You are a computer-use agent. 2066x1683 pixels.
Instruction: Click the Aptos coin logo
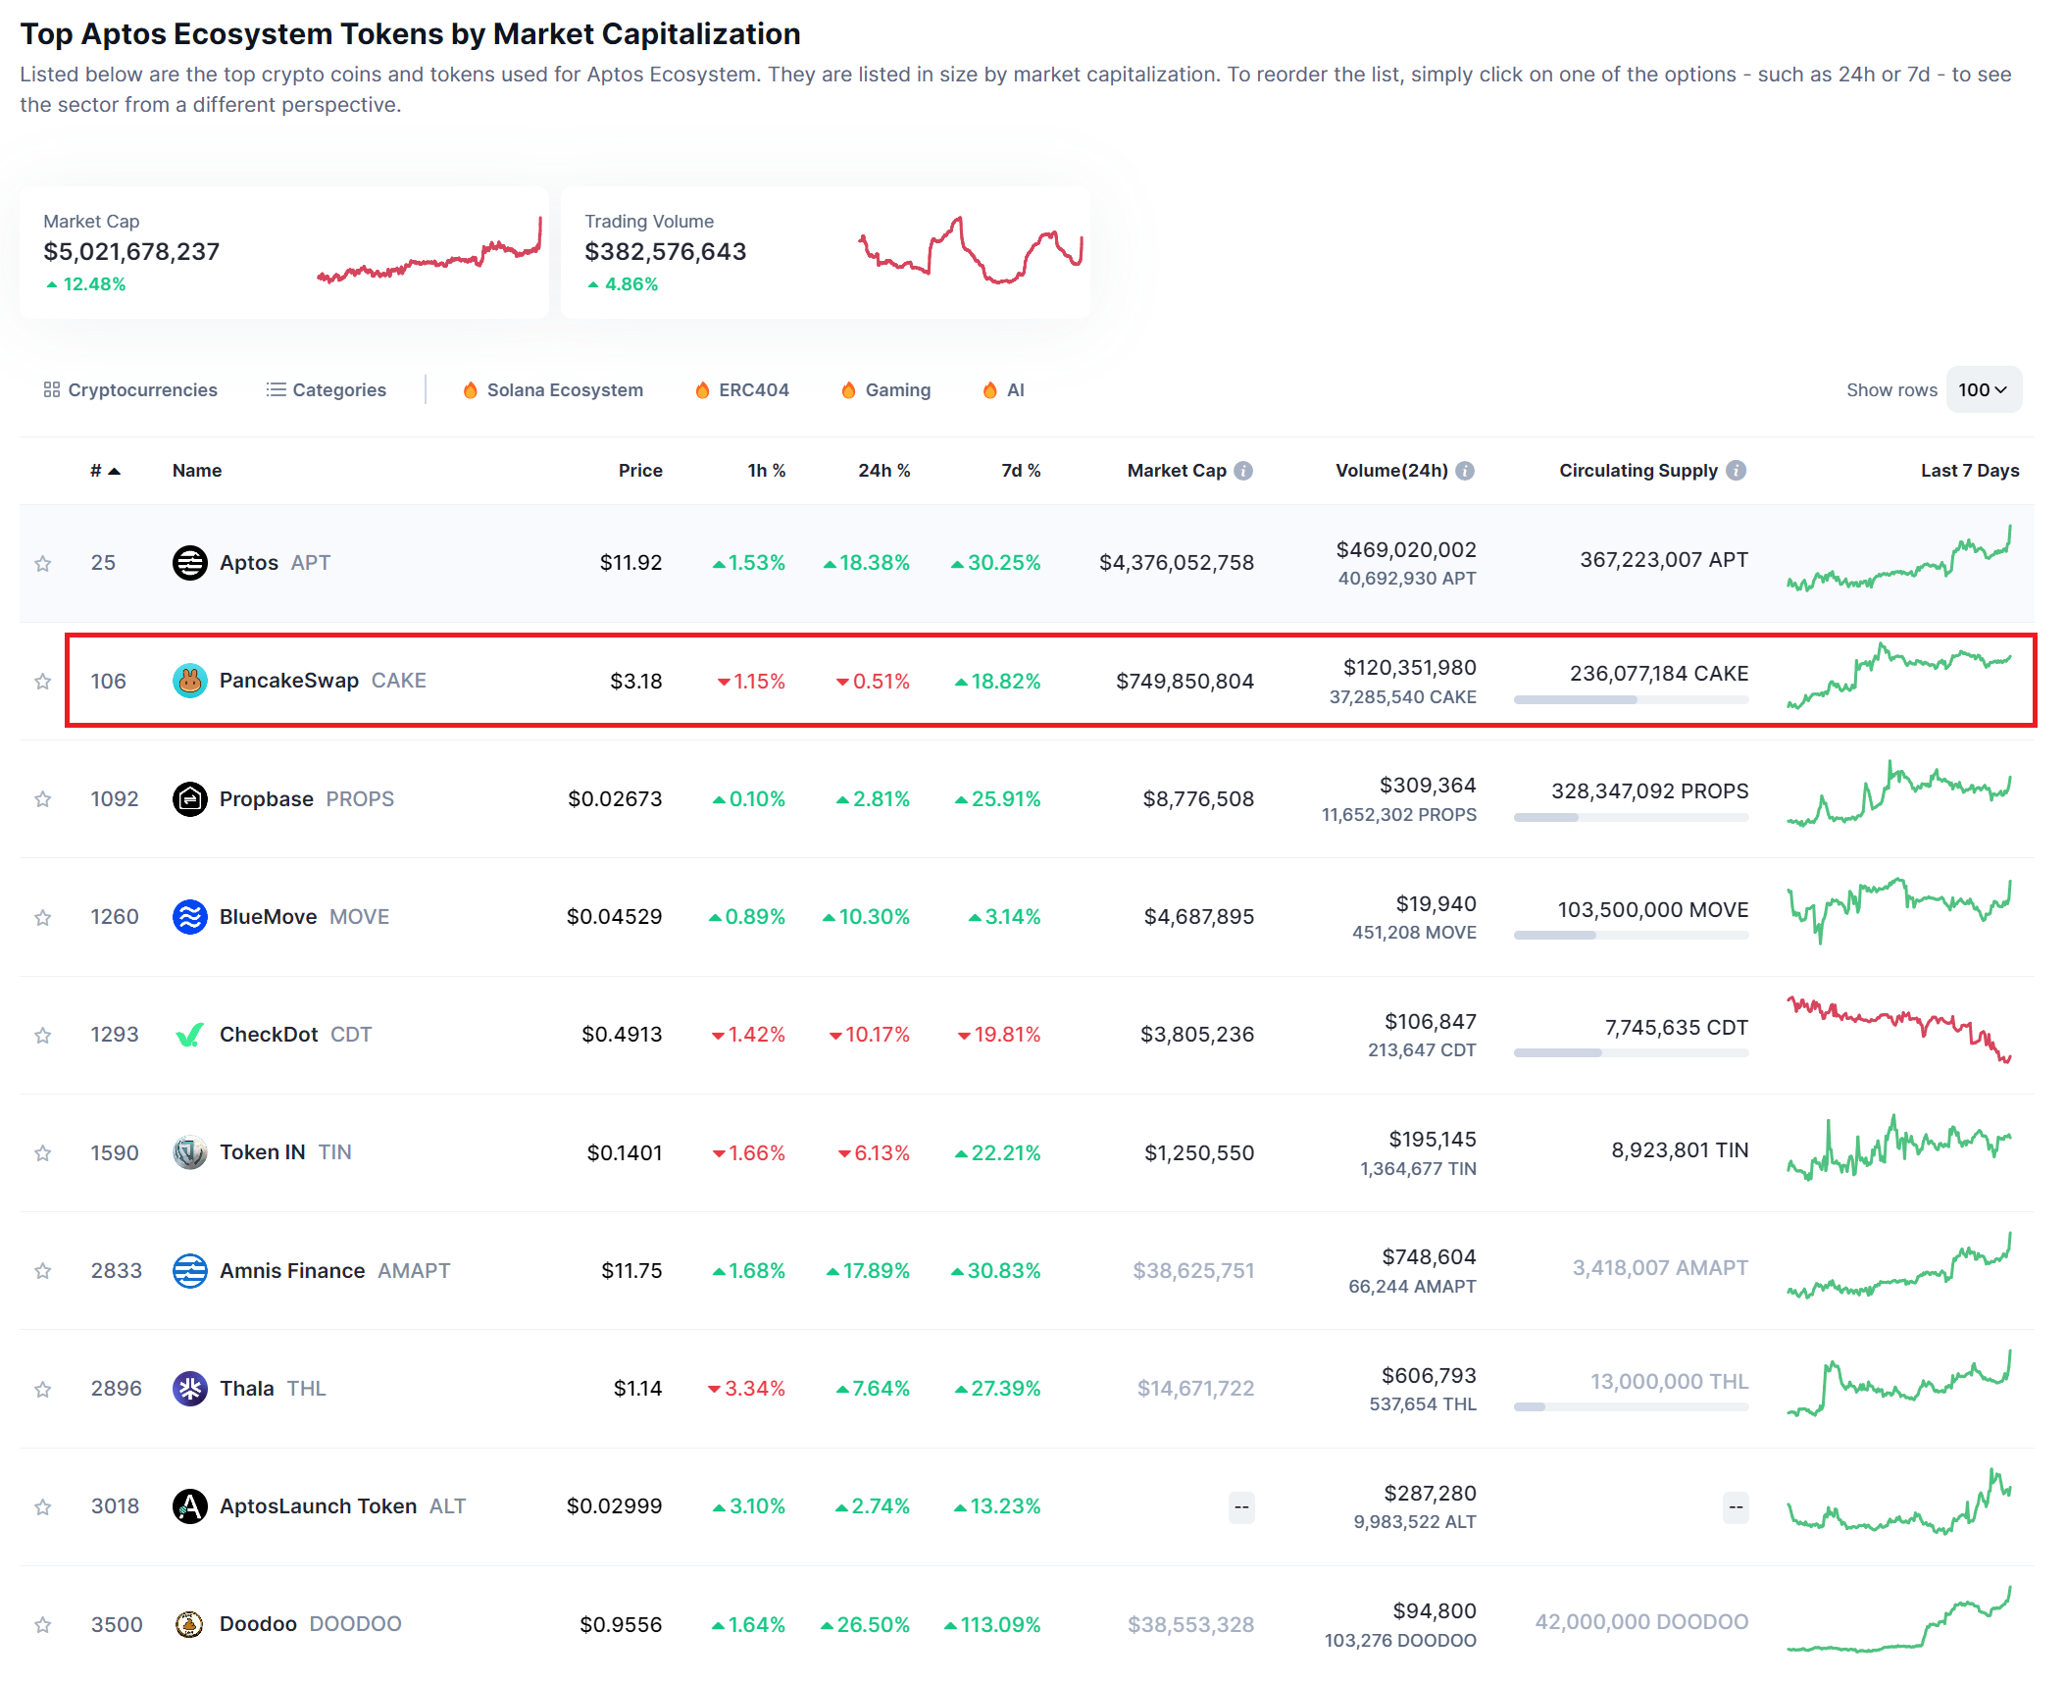(189, 563)
